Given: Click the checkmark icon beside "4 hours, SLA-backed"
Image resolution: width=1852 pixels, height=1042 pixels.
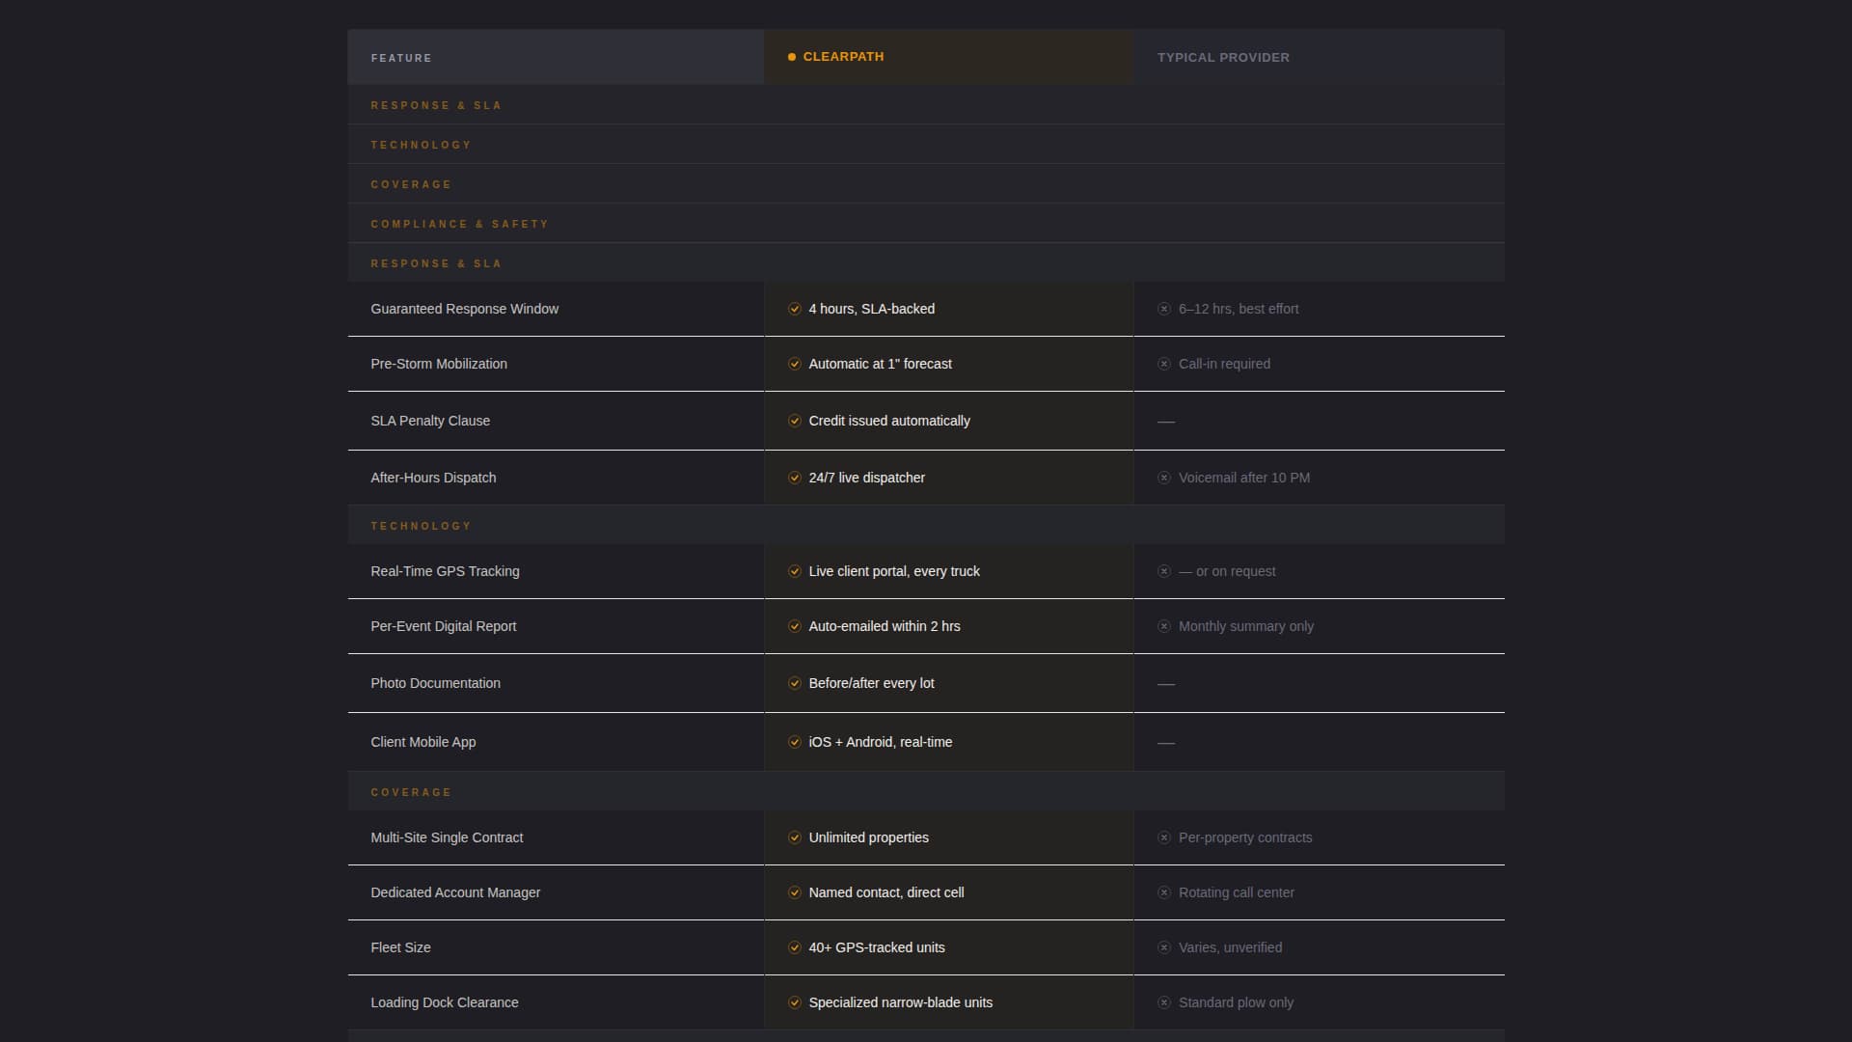Looking at the screenshot, I should 795,309.
